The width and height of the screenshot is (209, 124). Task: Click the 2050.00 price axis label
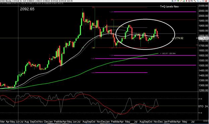pyautogui.click(x=203, y=11)
